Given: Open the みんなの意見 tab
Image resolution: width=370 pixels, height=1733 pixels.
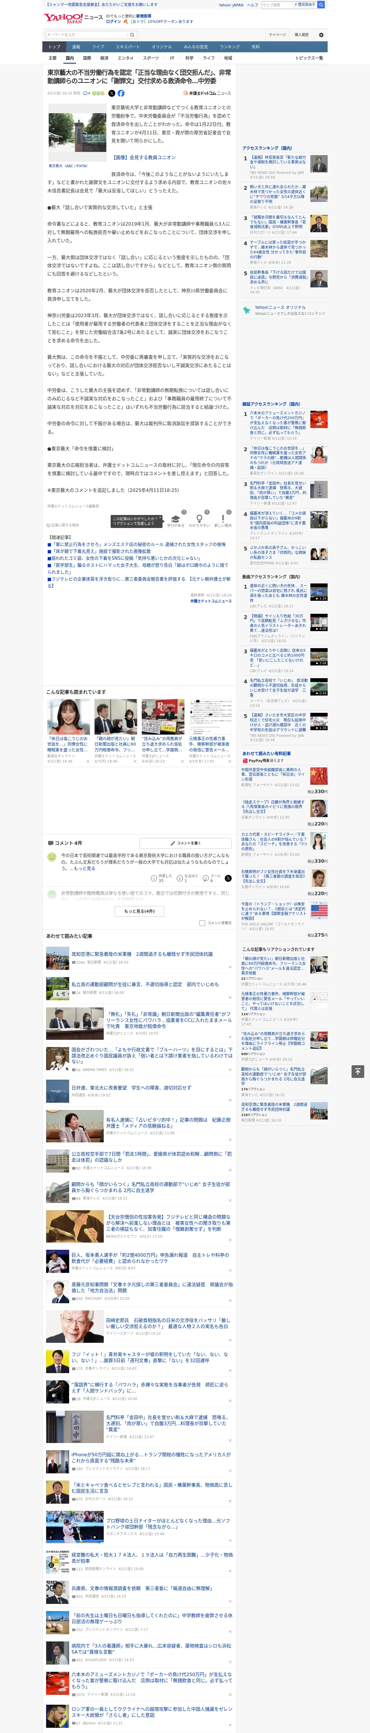Looking at the screenshot, I should pos(196,47).
